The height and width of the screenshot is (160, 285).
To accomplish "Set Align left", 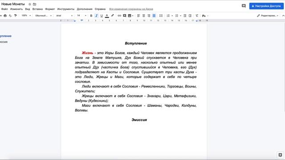I will (x=138, y=16).
